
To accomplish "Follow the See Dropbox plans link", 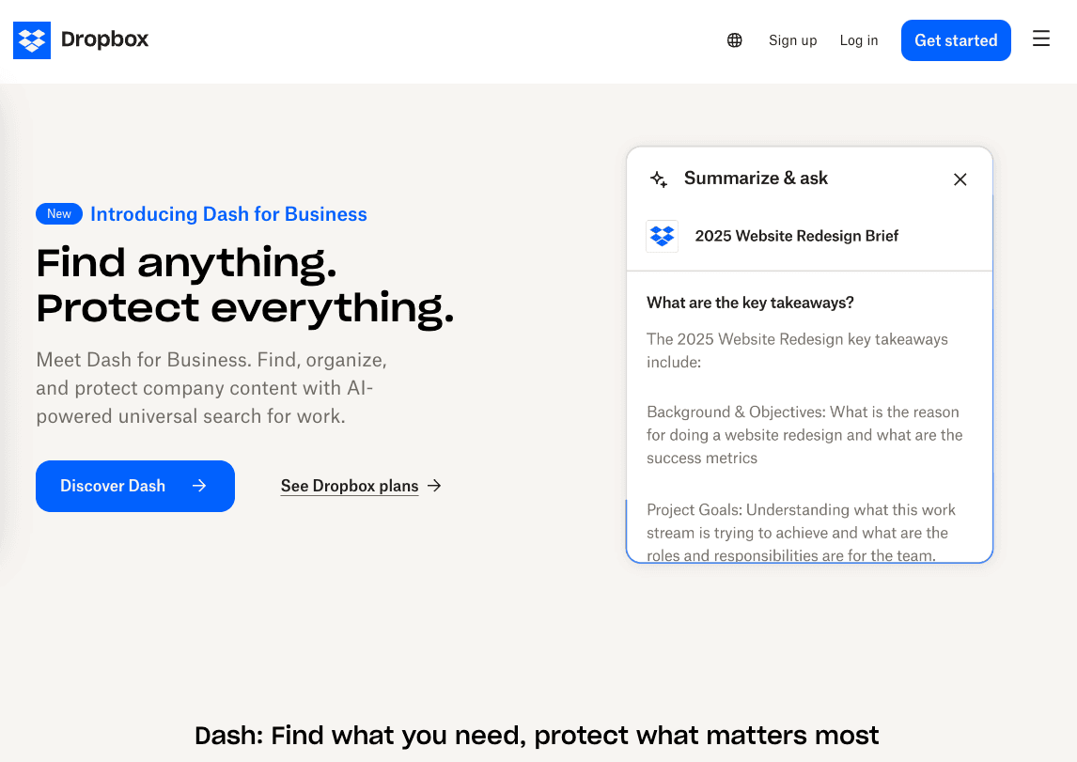I will [x=350, y=486].
